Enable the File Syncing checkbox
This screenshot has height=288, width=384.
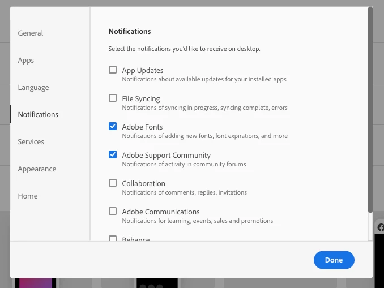[x=113, y=98]
